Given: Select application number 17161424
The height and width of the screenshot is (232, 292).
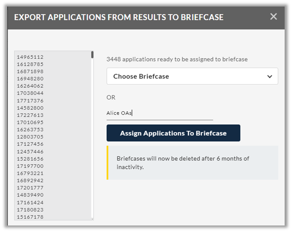Looking at the screenshot, I should point(30,203).
